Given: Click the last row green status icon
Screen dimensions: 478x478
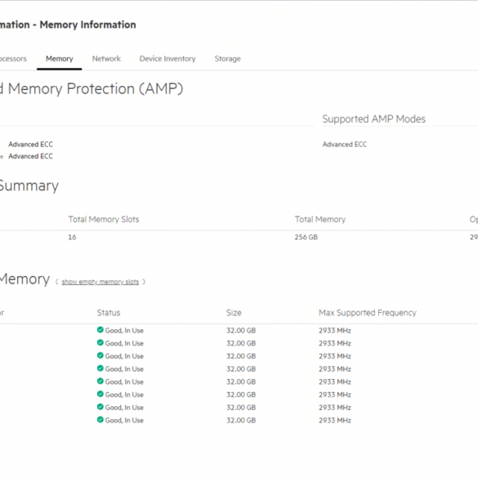Looking at the screenshot, I should click(x=100, y=419).
